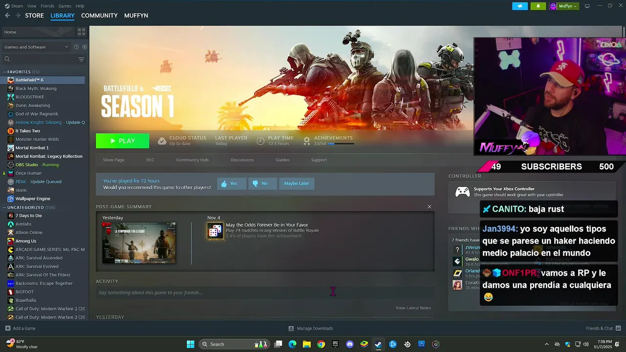Open Epic Games Launcher from taskbar
626x352 pixels.
point(335,344)
